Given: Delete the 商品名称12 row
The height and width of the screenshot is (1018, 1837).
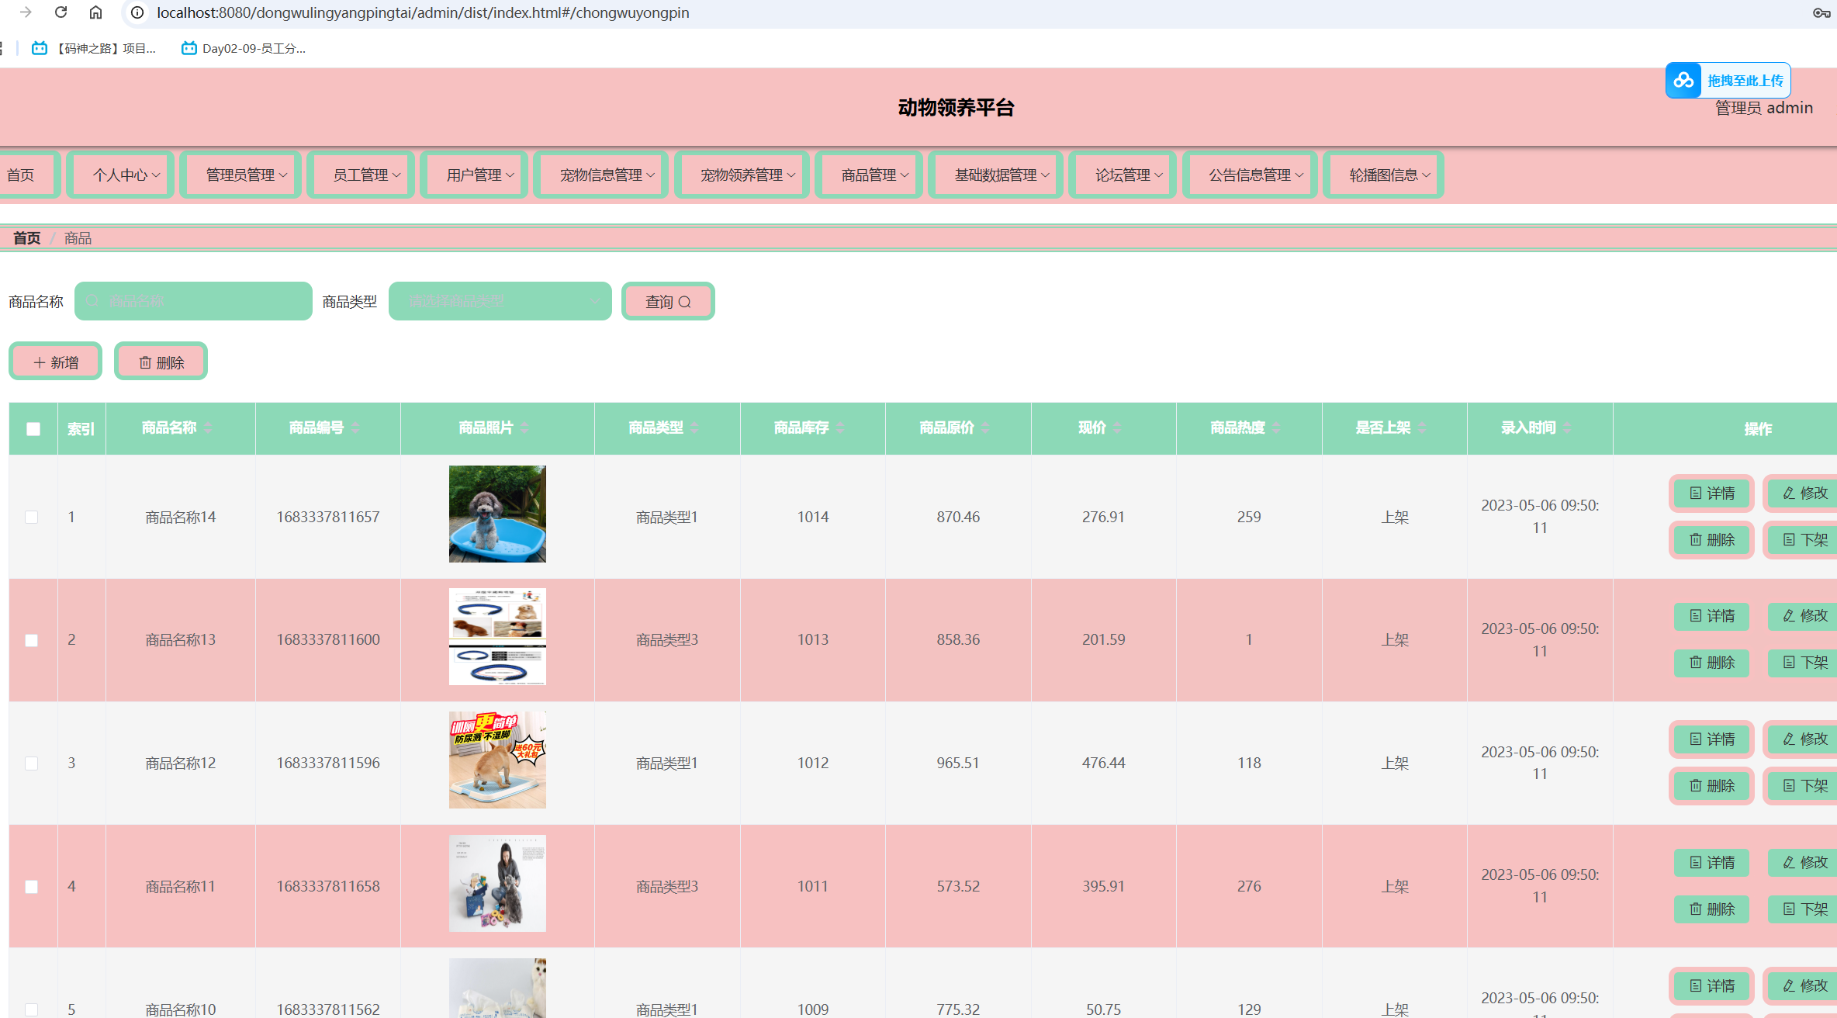Looking at the screenshot, I should pos(1711,786).
